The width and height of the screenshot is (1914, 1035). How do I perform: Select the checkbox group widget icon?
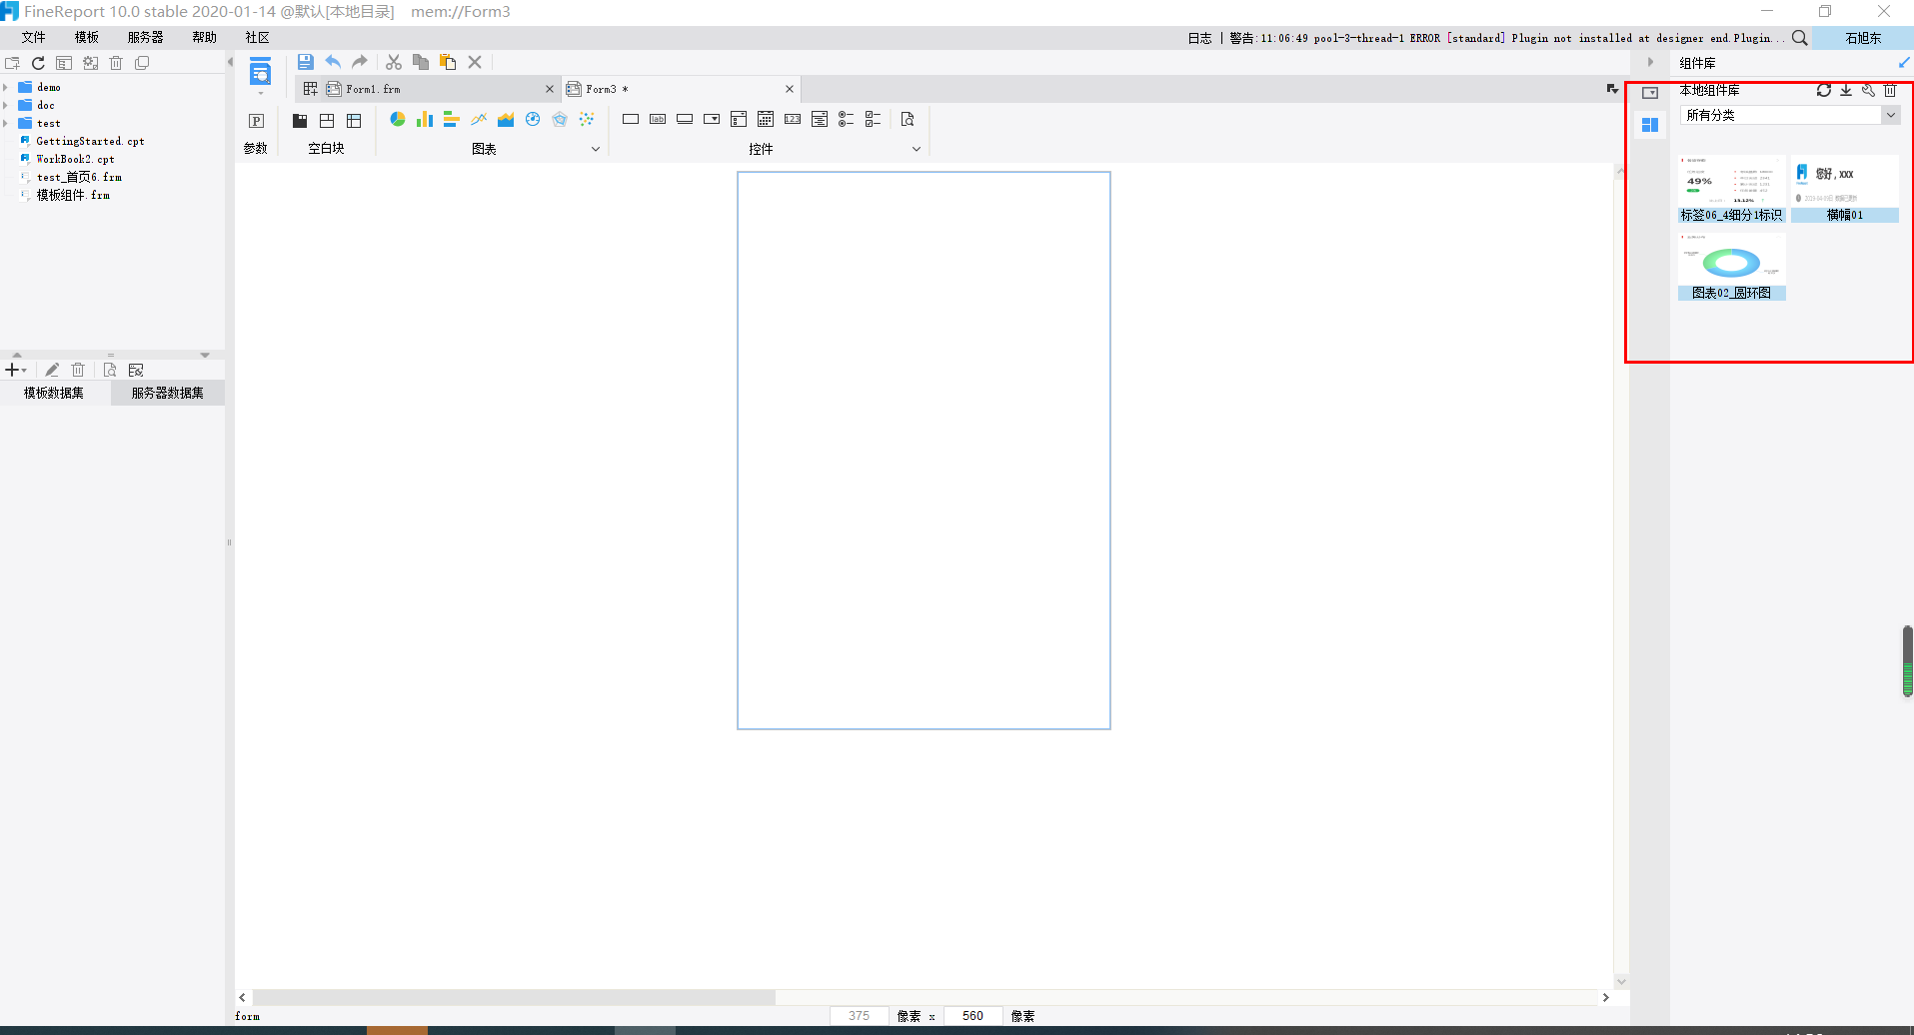[x=874, y=119]
